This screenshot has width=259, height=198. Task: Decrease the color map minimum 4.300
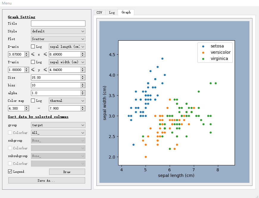tap(26, 110)
